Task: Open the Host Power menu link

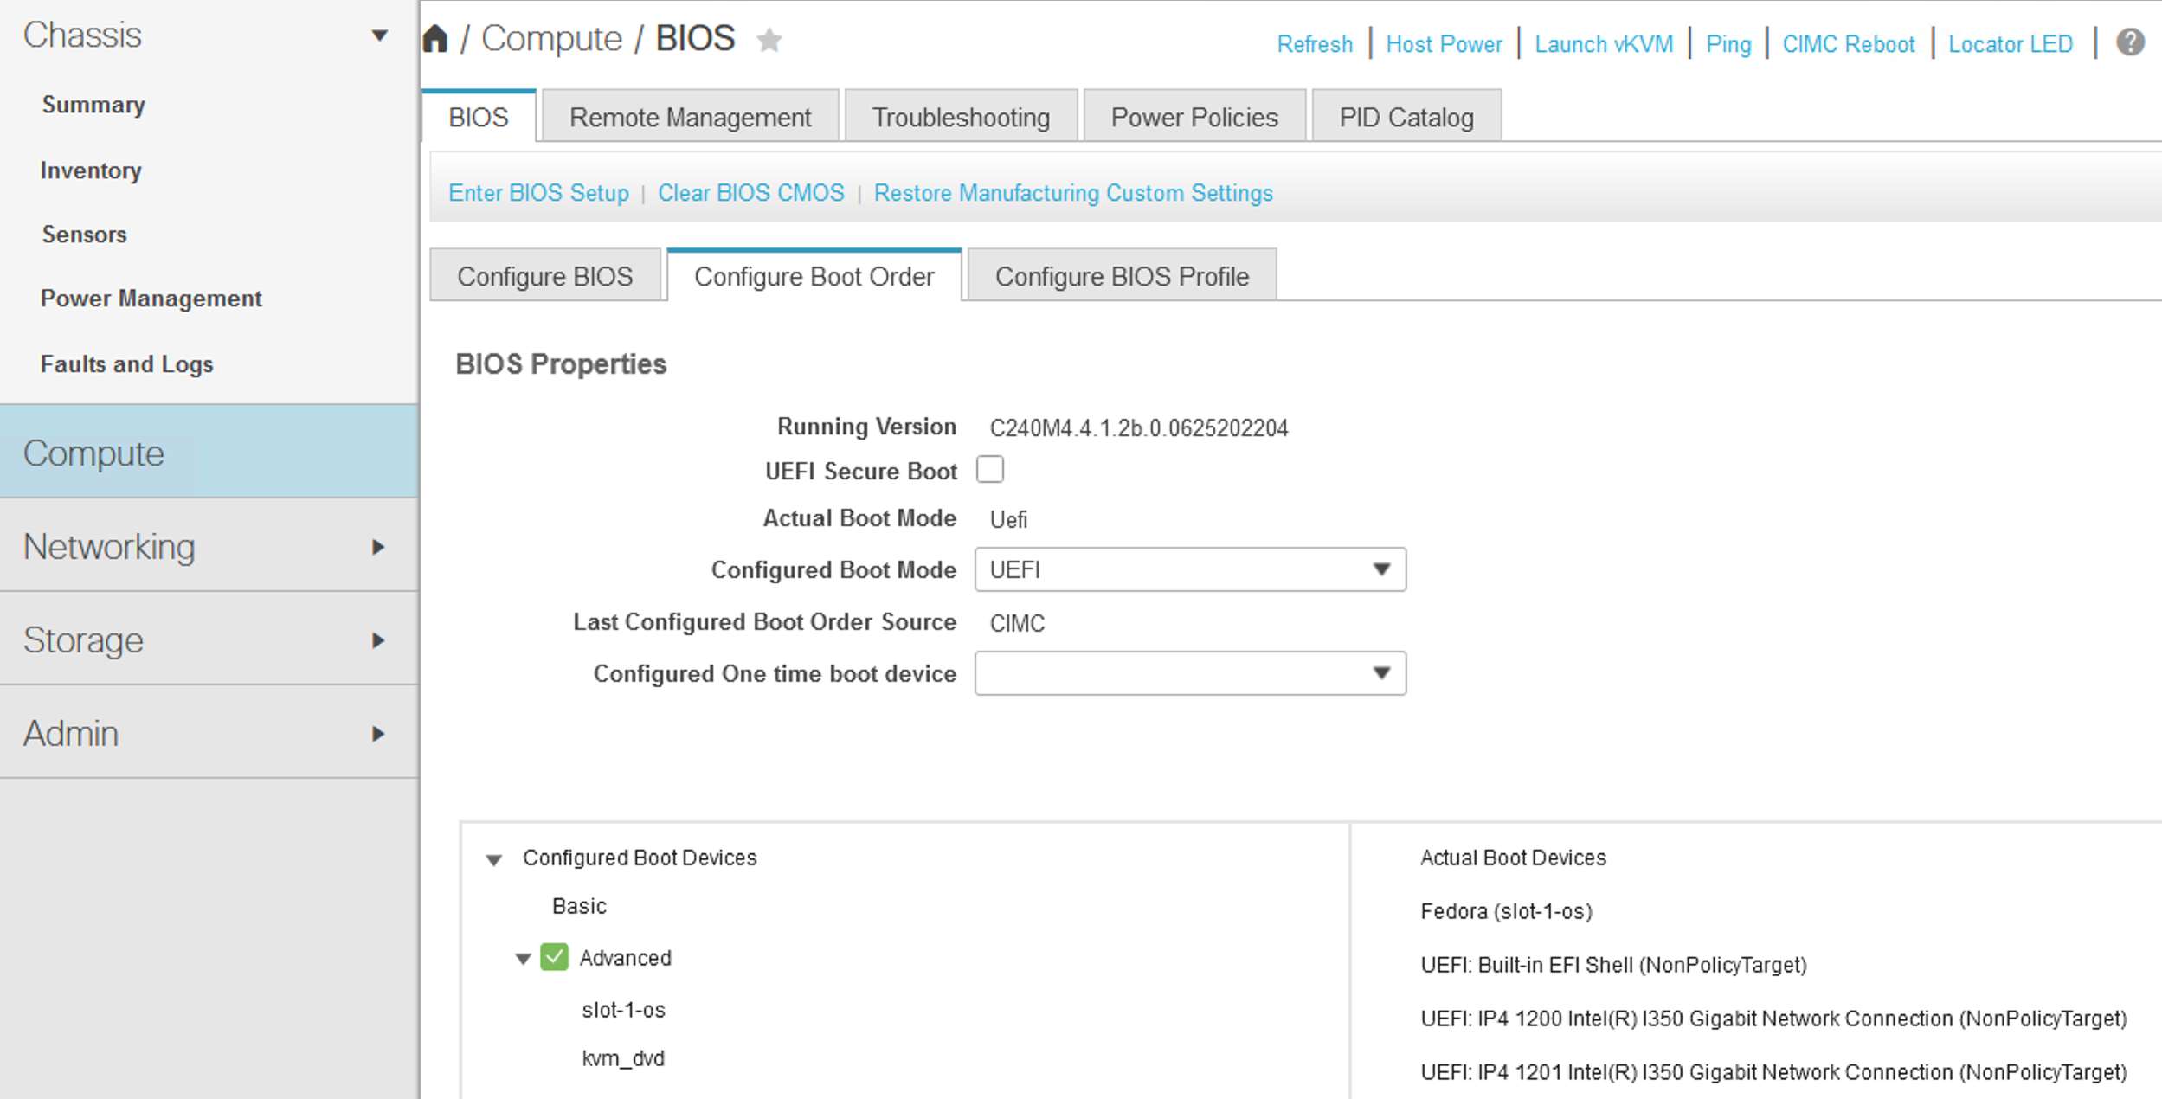Action: click(x=1444, y=44)
